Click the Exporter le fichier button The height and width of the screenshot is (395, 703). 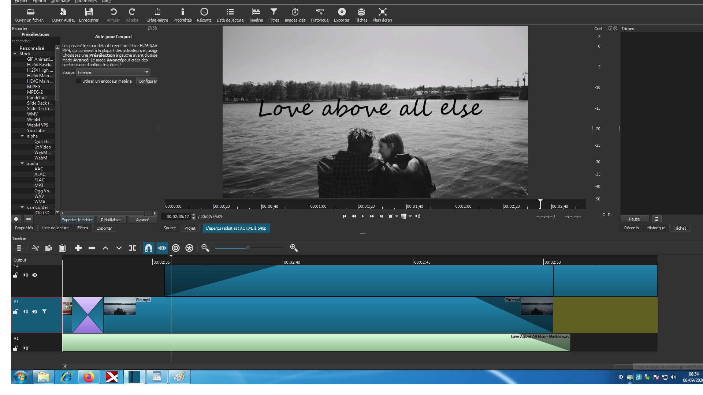(77, 220)
